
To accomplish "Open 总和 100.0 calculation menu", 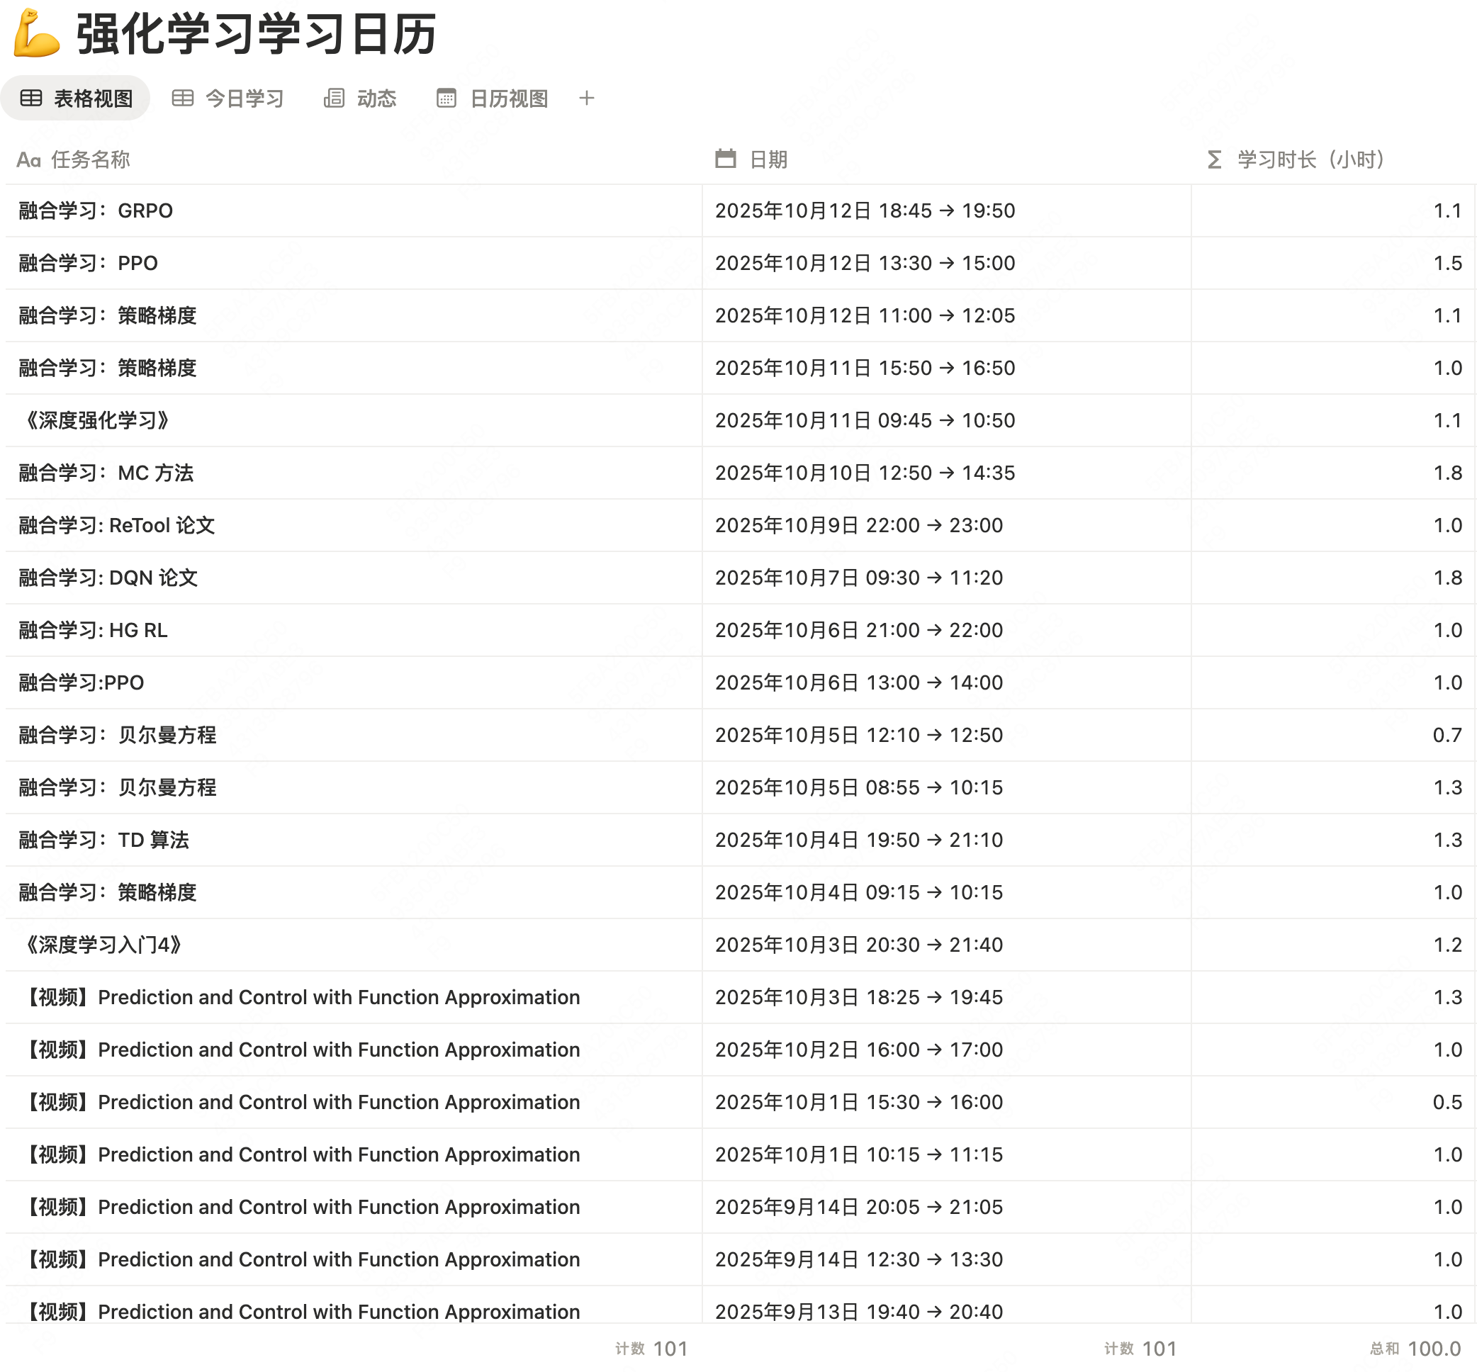I will tap(1415, 1349).
